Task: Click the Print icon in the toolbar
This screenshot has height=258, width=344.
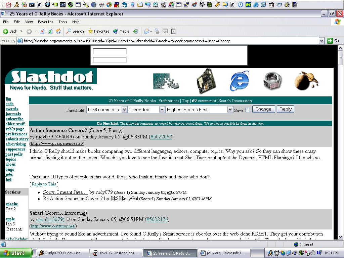Action: 157,31
